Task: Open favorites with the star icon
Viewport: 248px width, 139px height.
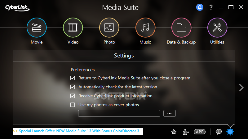Action: pos(174,132)
